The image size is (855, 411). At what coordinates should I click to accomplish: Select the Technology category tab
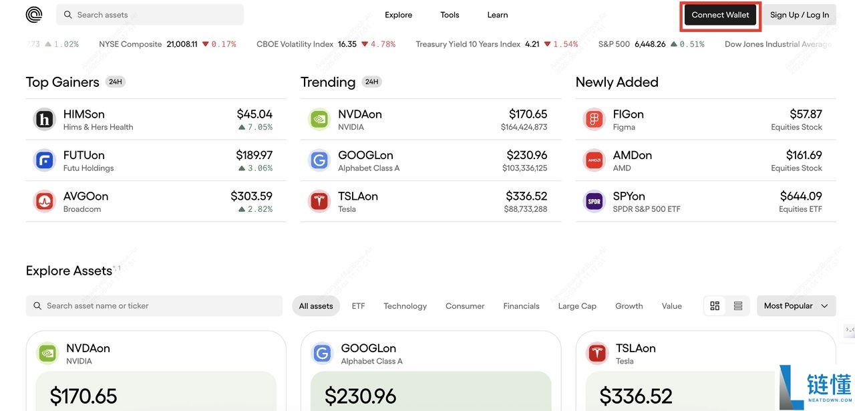(405, 305)
